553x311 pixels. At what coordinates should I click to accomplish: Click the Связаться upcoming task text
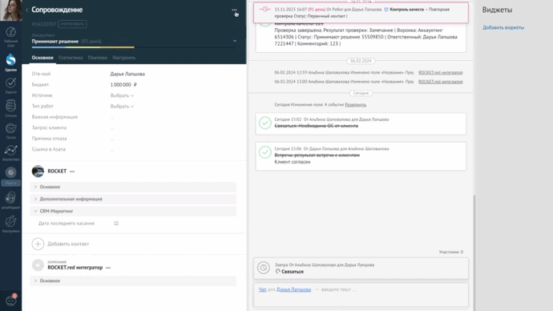293,272
